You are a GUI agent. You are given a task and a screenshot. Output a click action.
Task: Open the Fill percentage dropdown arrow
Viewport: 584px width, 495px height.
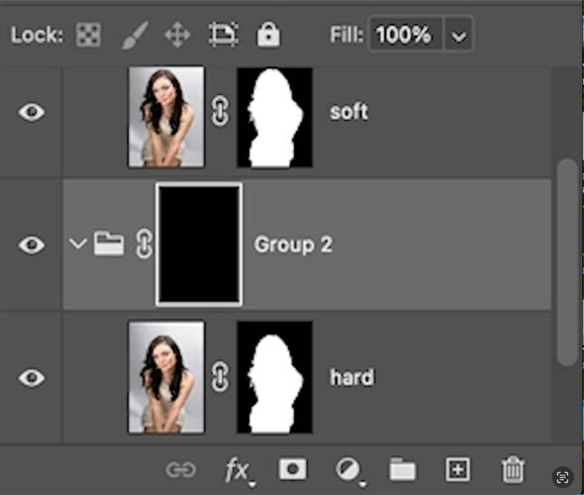point(458,36)
